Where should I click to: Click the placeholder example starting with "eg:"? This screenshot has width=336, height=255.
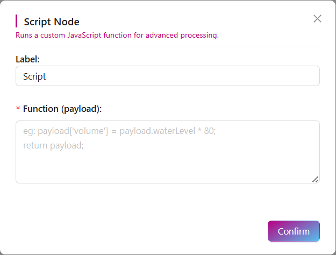coord(119,131)
